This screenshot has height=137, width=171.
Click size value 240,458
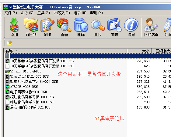tap(143, 61)
